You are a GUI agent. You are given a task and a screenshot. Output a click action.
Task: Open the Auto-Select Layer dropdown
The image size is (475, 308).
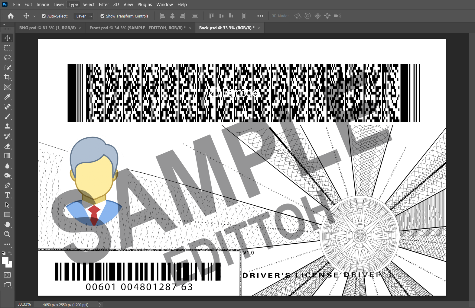[83, 16]
